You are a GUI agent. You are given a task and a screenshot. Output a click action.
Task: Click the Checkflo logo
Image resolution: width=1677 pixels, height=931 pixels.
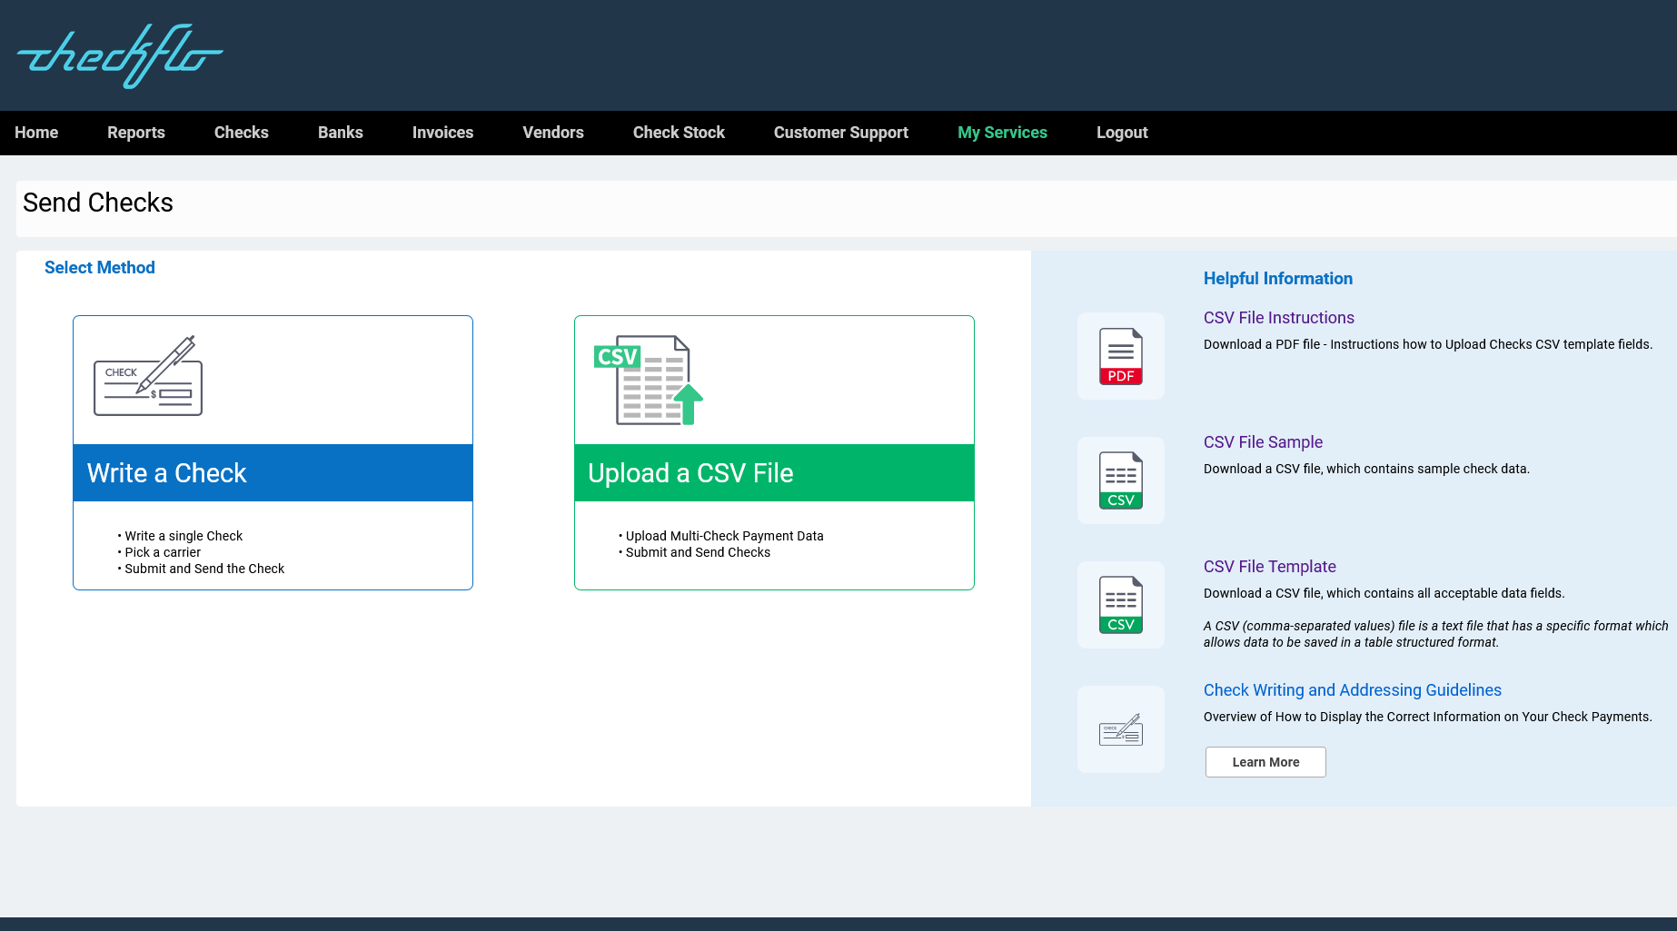pos(120,56)
